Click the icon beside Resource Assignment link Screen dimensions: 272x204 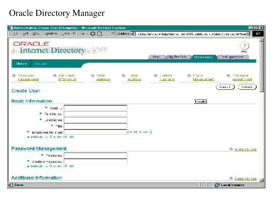229,75
